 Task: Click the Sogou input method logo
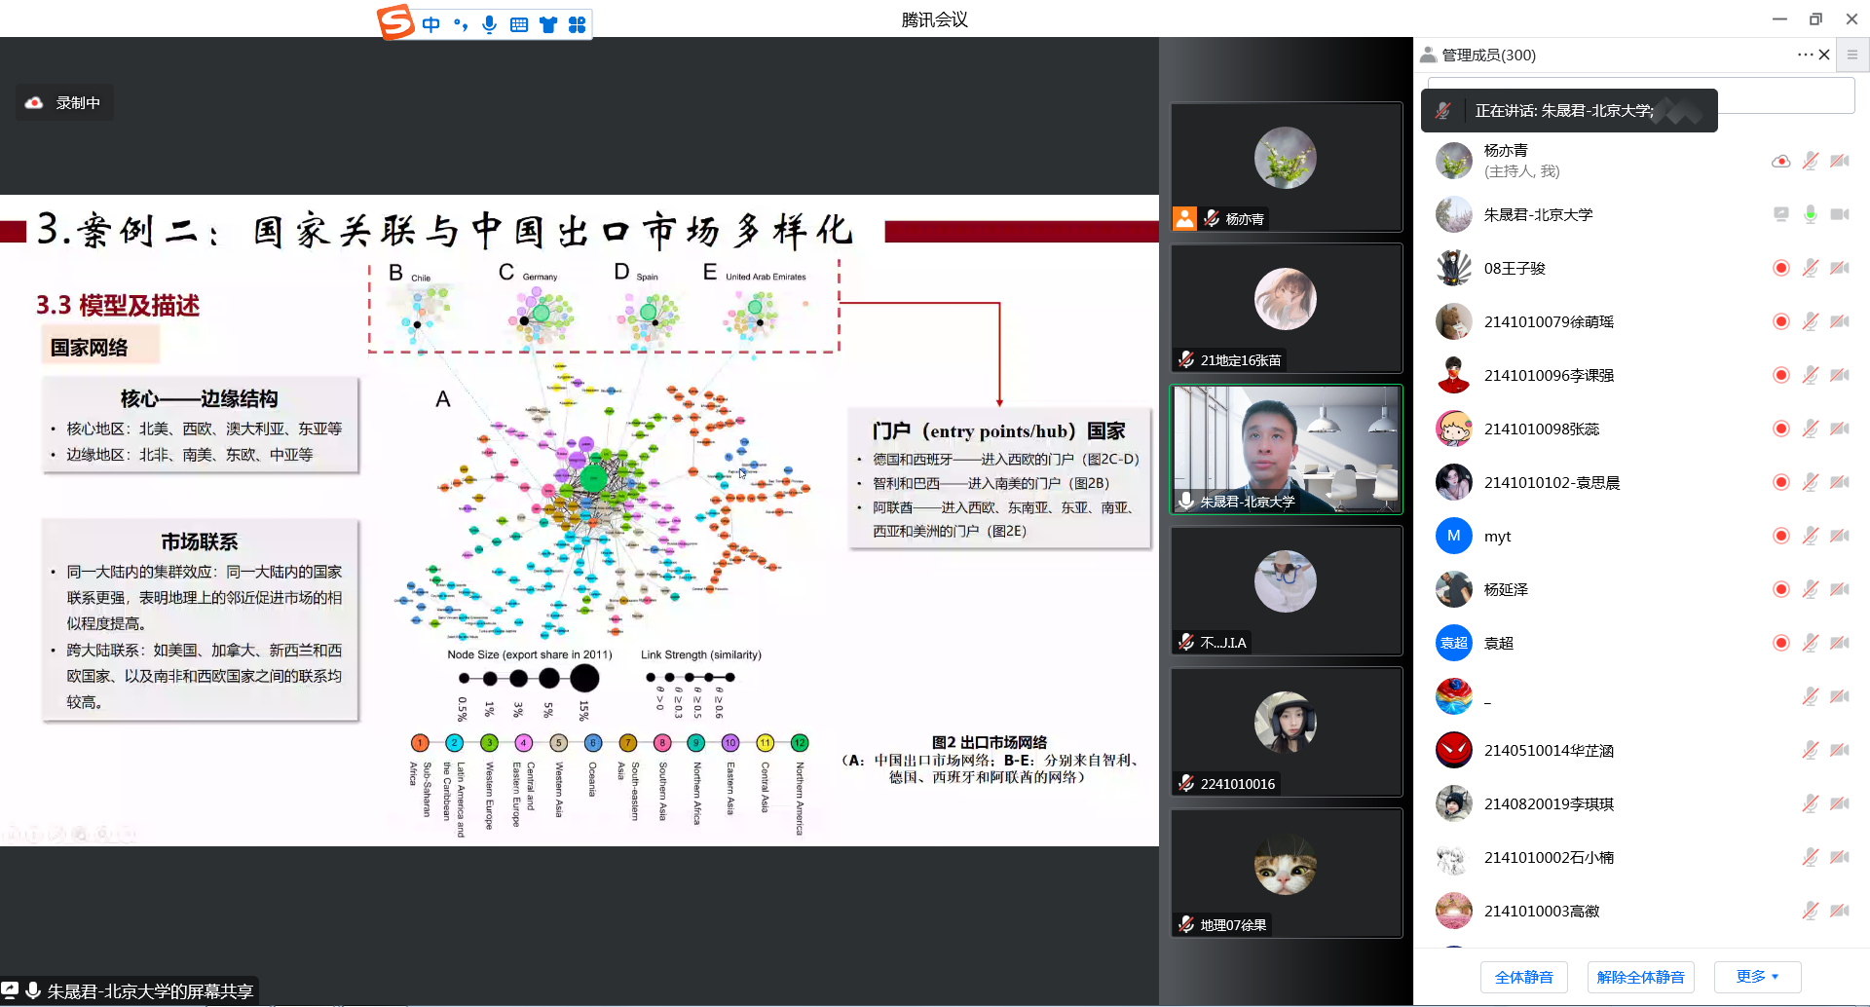pyautogui.click(x=396, y=21)
